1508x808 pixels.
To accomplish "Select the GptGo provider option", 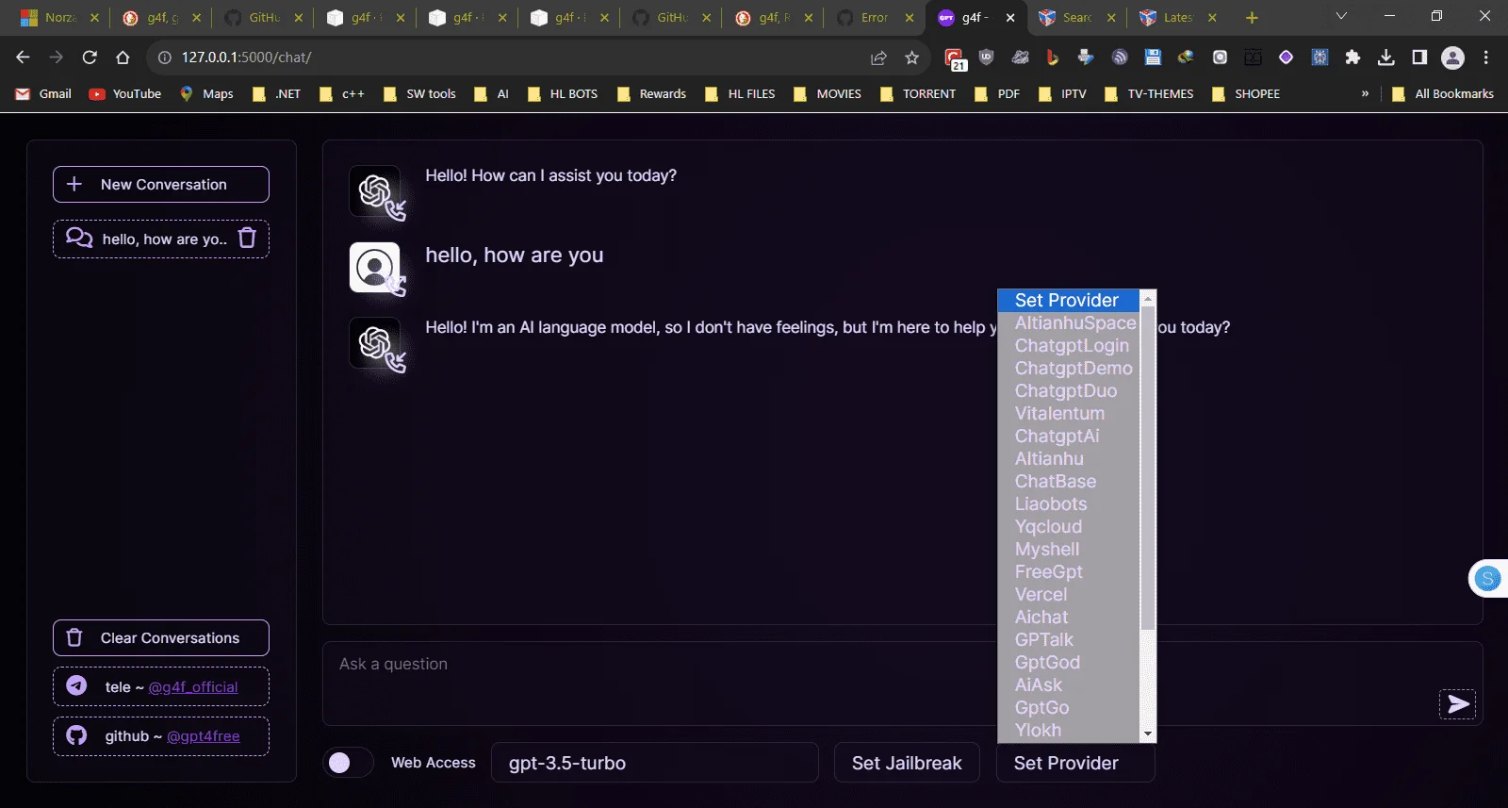I will click(x=1069, y=707).
